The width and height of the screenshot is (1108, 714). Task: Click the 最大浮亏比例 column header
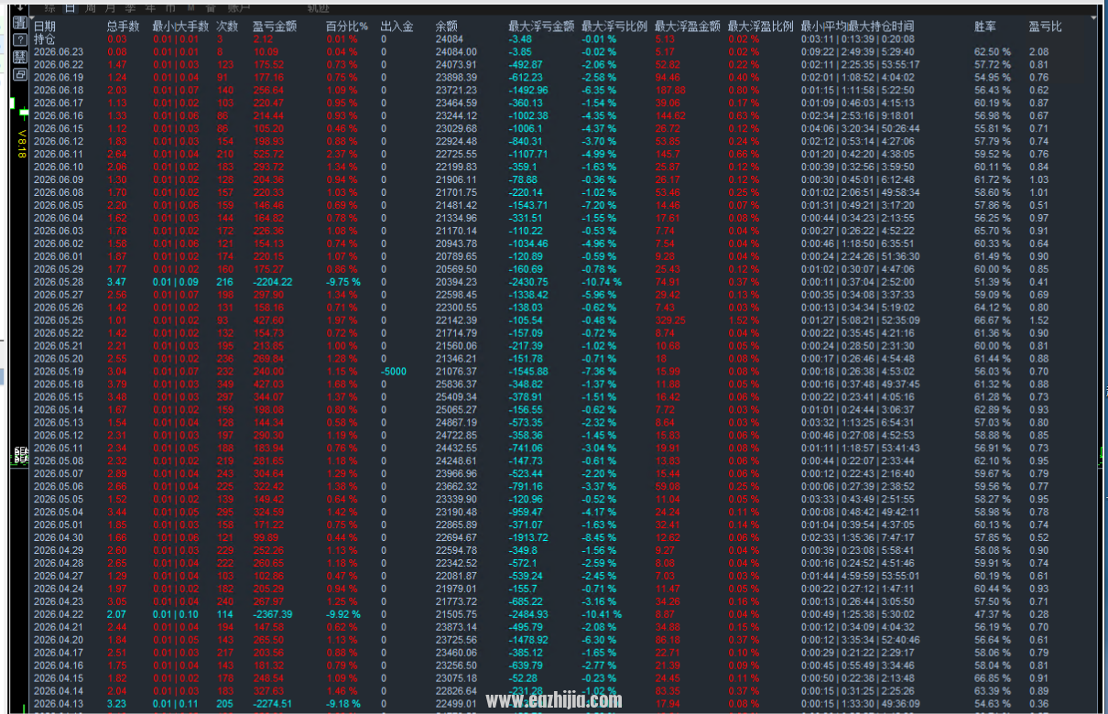pos(614,27)
